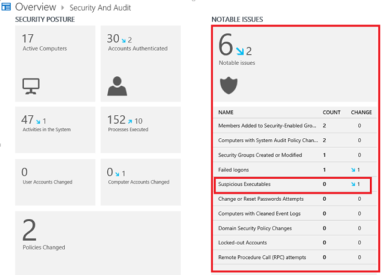Click the Overview dashboard icon

tap(6, 7)
